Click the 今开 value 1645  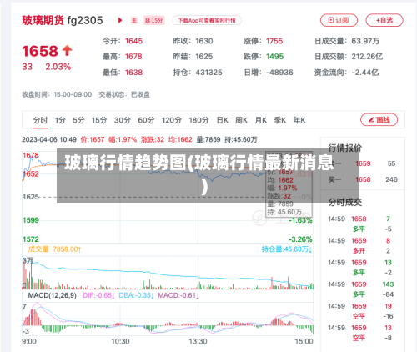[x=133, y=41]
